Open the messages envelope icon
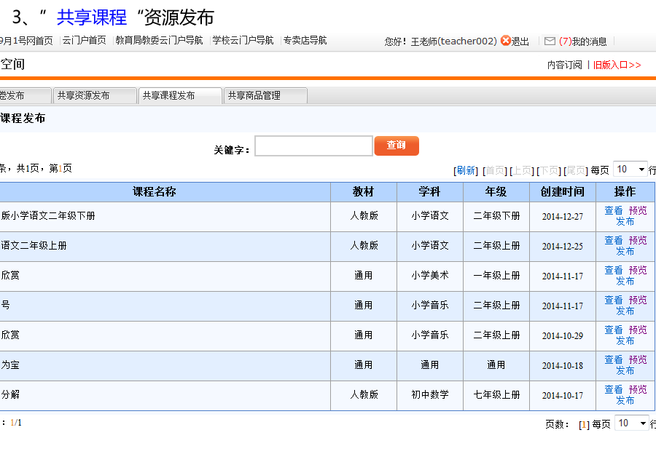The width and height of the screenshot is (656, 462). point(550,41)
